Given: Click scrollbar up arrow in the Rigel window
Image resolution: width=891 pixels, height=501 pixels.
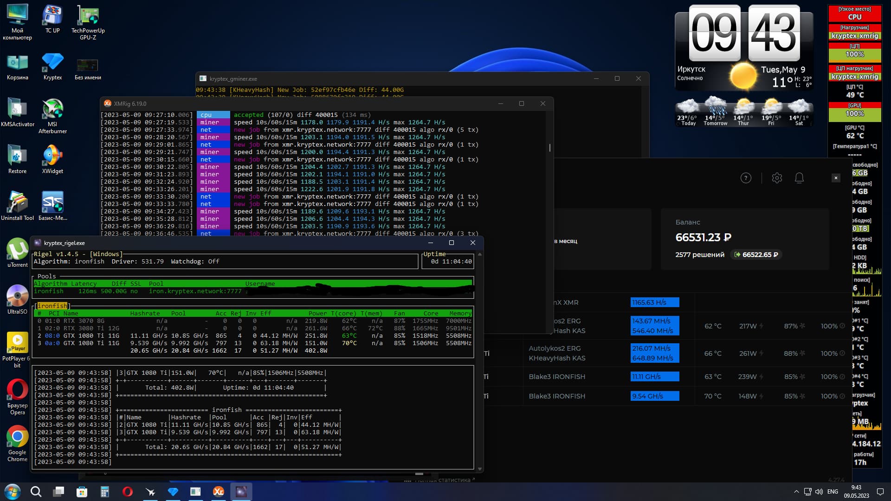Looking at the screenshot, I should 480,254.
